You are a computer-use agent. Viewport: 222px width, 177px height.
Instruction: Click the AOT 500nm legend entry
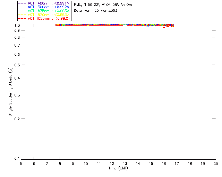(44, 7)
